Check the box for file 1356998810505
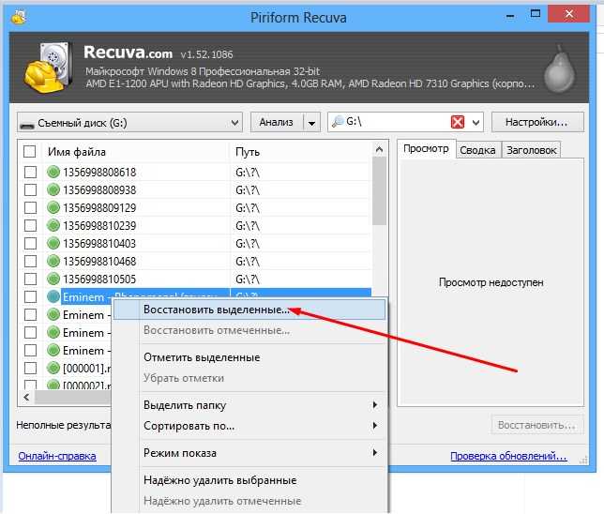The width and height of the screenshot is (604, 514). tap(30, 279)
